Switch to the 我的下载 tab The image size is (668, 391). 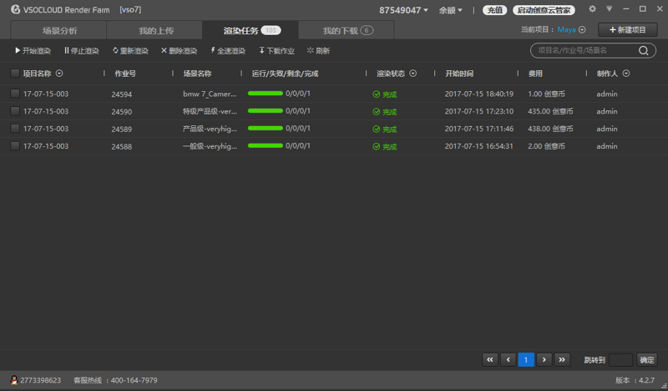click(x=347, y=31)
